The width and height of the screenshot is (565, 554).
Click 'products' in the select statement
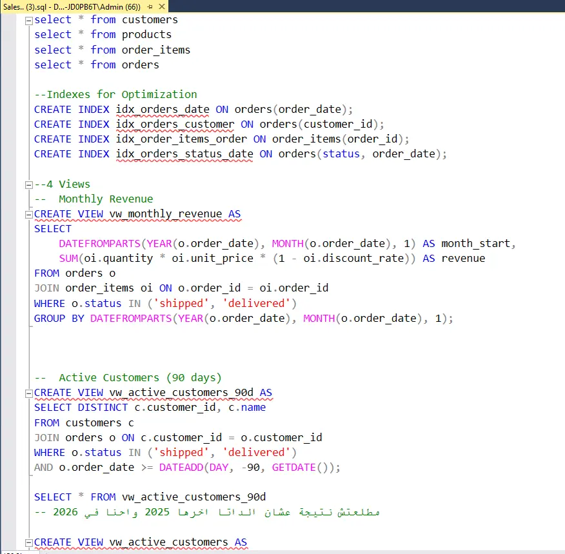click(146, 35)
